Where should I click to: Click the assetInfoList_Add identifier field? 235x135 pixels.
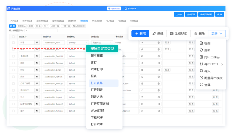[x=54, y=43]
